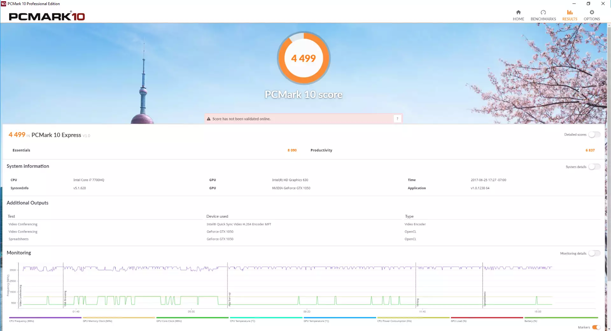Enable the Detailed scores toggle
The height and width of the screenshot is (331, 611).
pyautogui.click(x=594, y=135)
